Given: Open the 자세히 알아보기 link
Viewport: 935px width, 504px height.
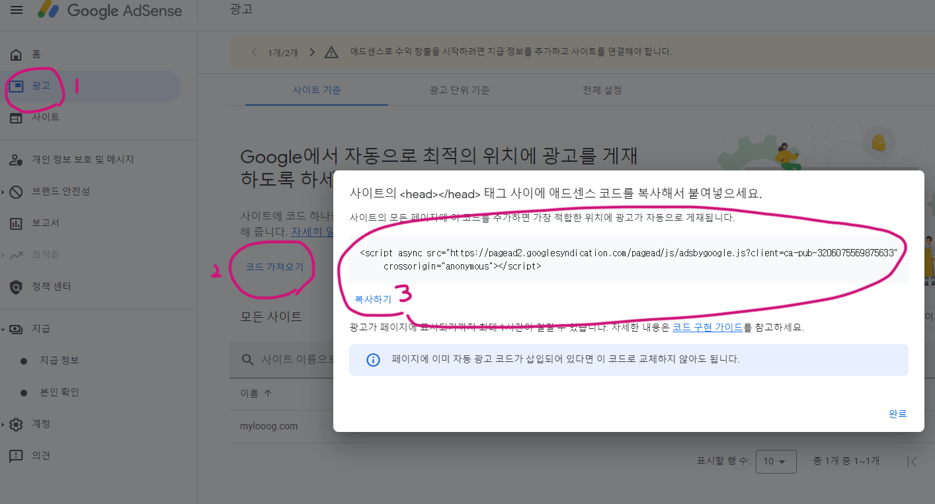Looking at the screenshot, I should tap(312, 232).
